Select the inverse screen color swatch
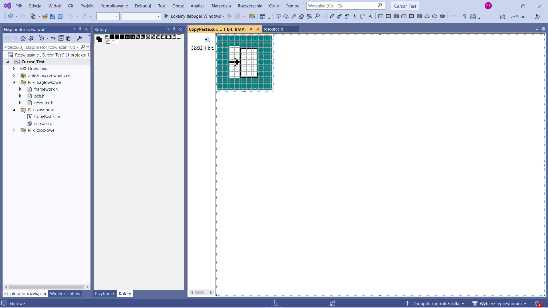Image resolution: width=548 pixels, height=308 pixels. 107,42
